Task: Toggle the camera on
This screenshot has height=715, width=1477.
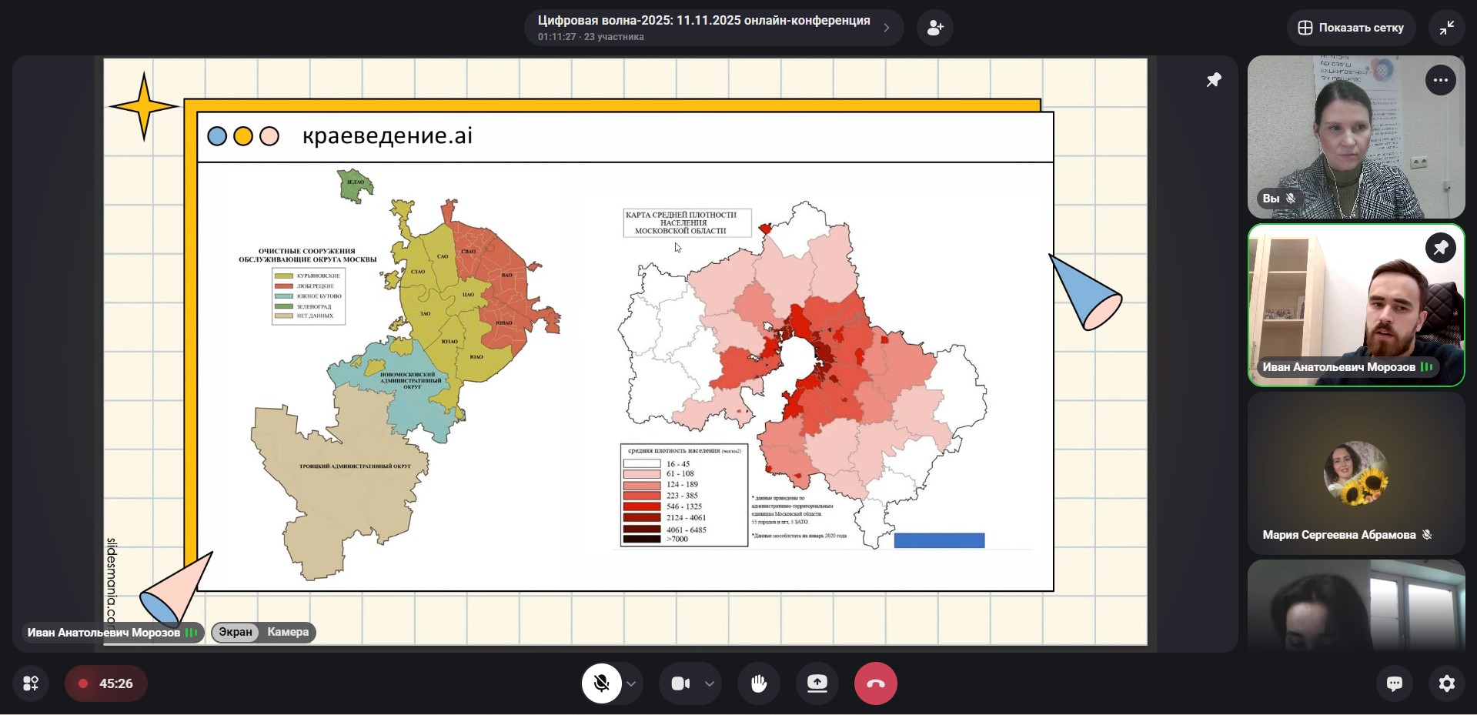Action: point(680,683)
